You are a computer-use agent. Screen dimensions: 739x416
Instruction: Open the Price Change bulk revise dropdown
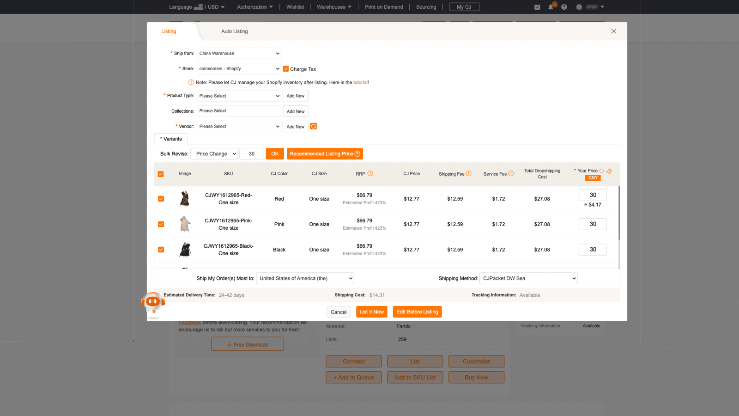click(x=214, y=153)
